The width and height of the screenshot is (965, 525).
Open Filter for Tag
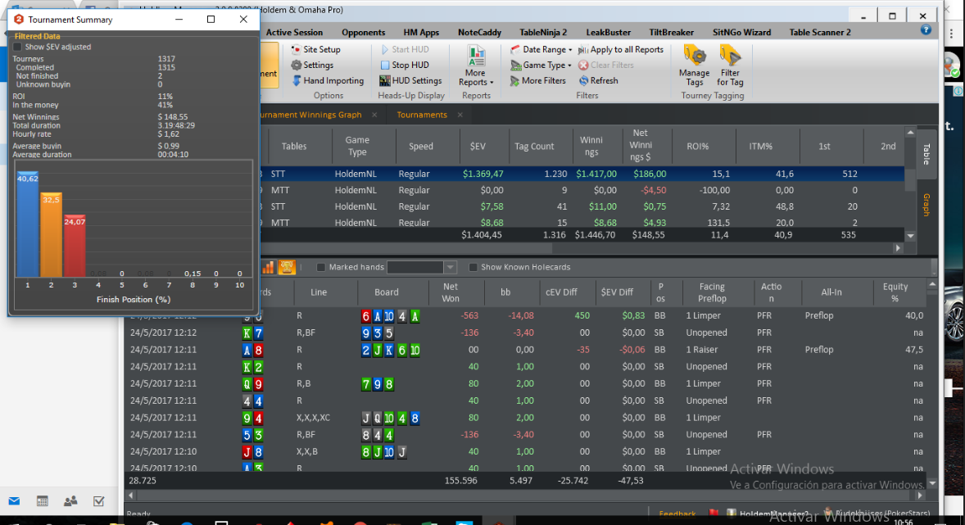(x=730, y=66)
